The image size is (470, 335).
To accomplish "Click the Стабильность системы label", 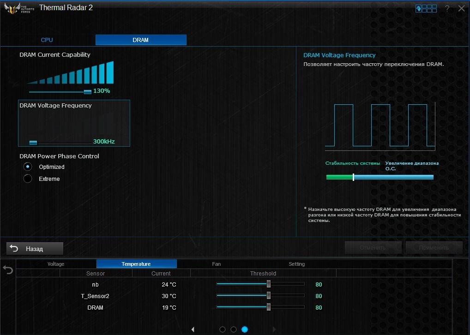I will [x=353, y=163].
